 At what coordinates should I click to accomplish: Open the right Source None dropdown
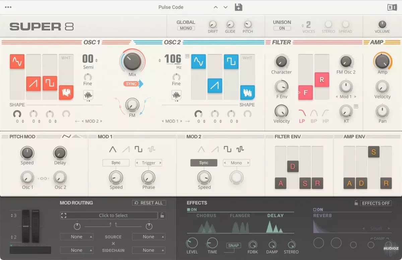tap(149, 237)
